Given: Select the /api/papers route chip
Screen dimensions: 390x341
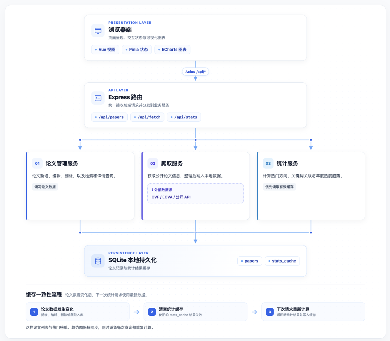Looking at the screenshot, I should [109, 117].
